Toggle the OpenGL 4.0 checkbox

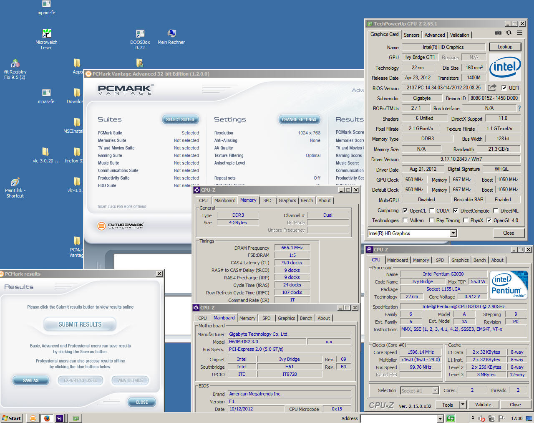489,220
